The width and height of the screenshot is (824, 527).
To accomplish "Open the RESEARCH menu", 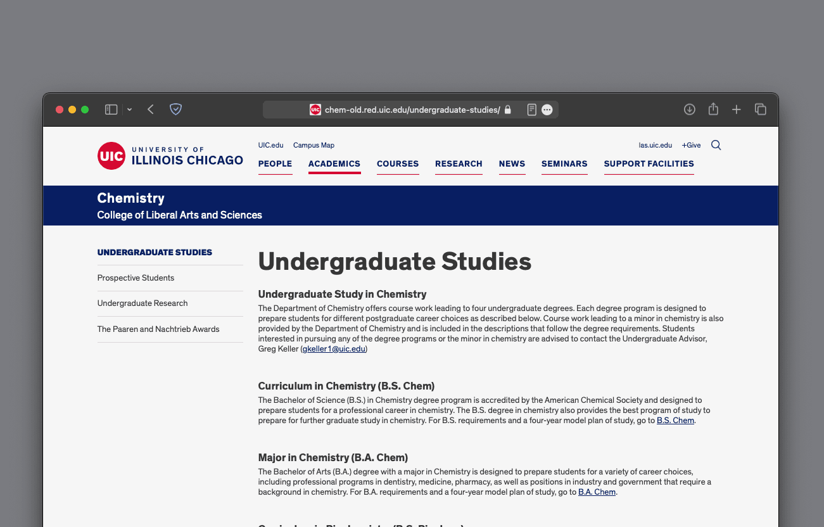I will point(459,164).
